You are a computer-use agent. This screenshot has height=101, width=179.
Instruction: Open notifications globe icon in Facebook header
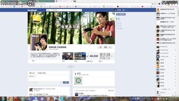coord(44,10)
